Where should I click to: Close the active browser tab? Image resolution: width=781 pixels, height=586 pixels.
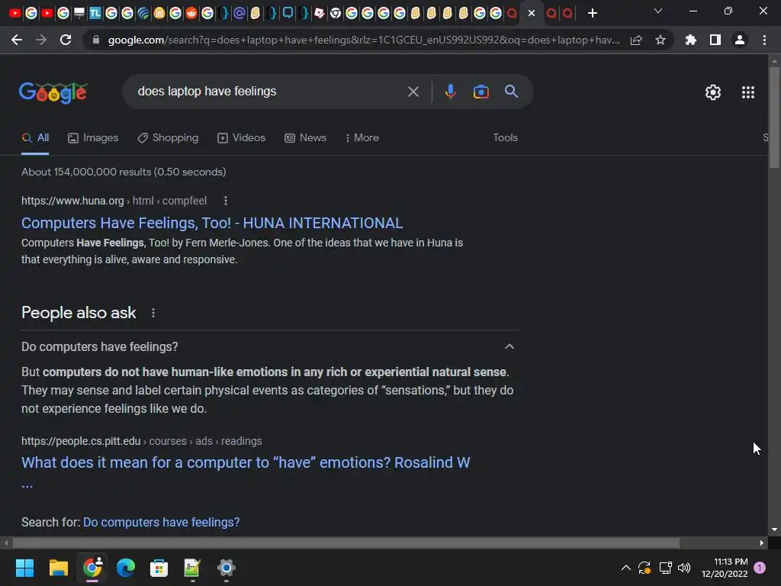[532, 13]
